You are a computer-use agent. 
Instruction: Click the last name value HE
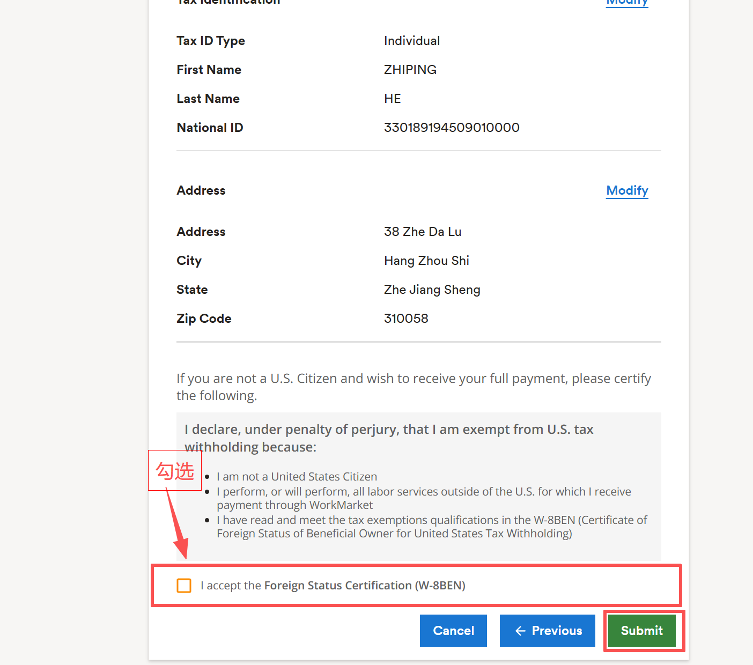click(393, 99)
